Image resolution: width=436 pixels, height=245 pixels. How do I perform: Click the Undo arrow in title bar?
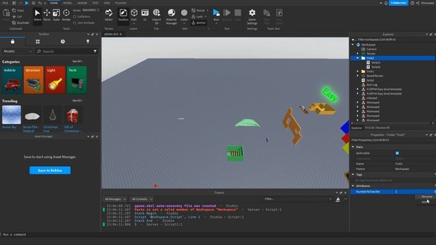40,3
